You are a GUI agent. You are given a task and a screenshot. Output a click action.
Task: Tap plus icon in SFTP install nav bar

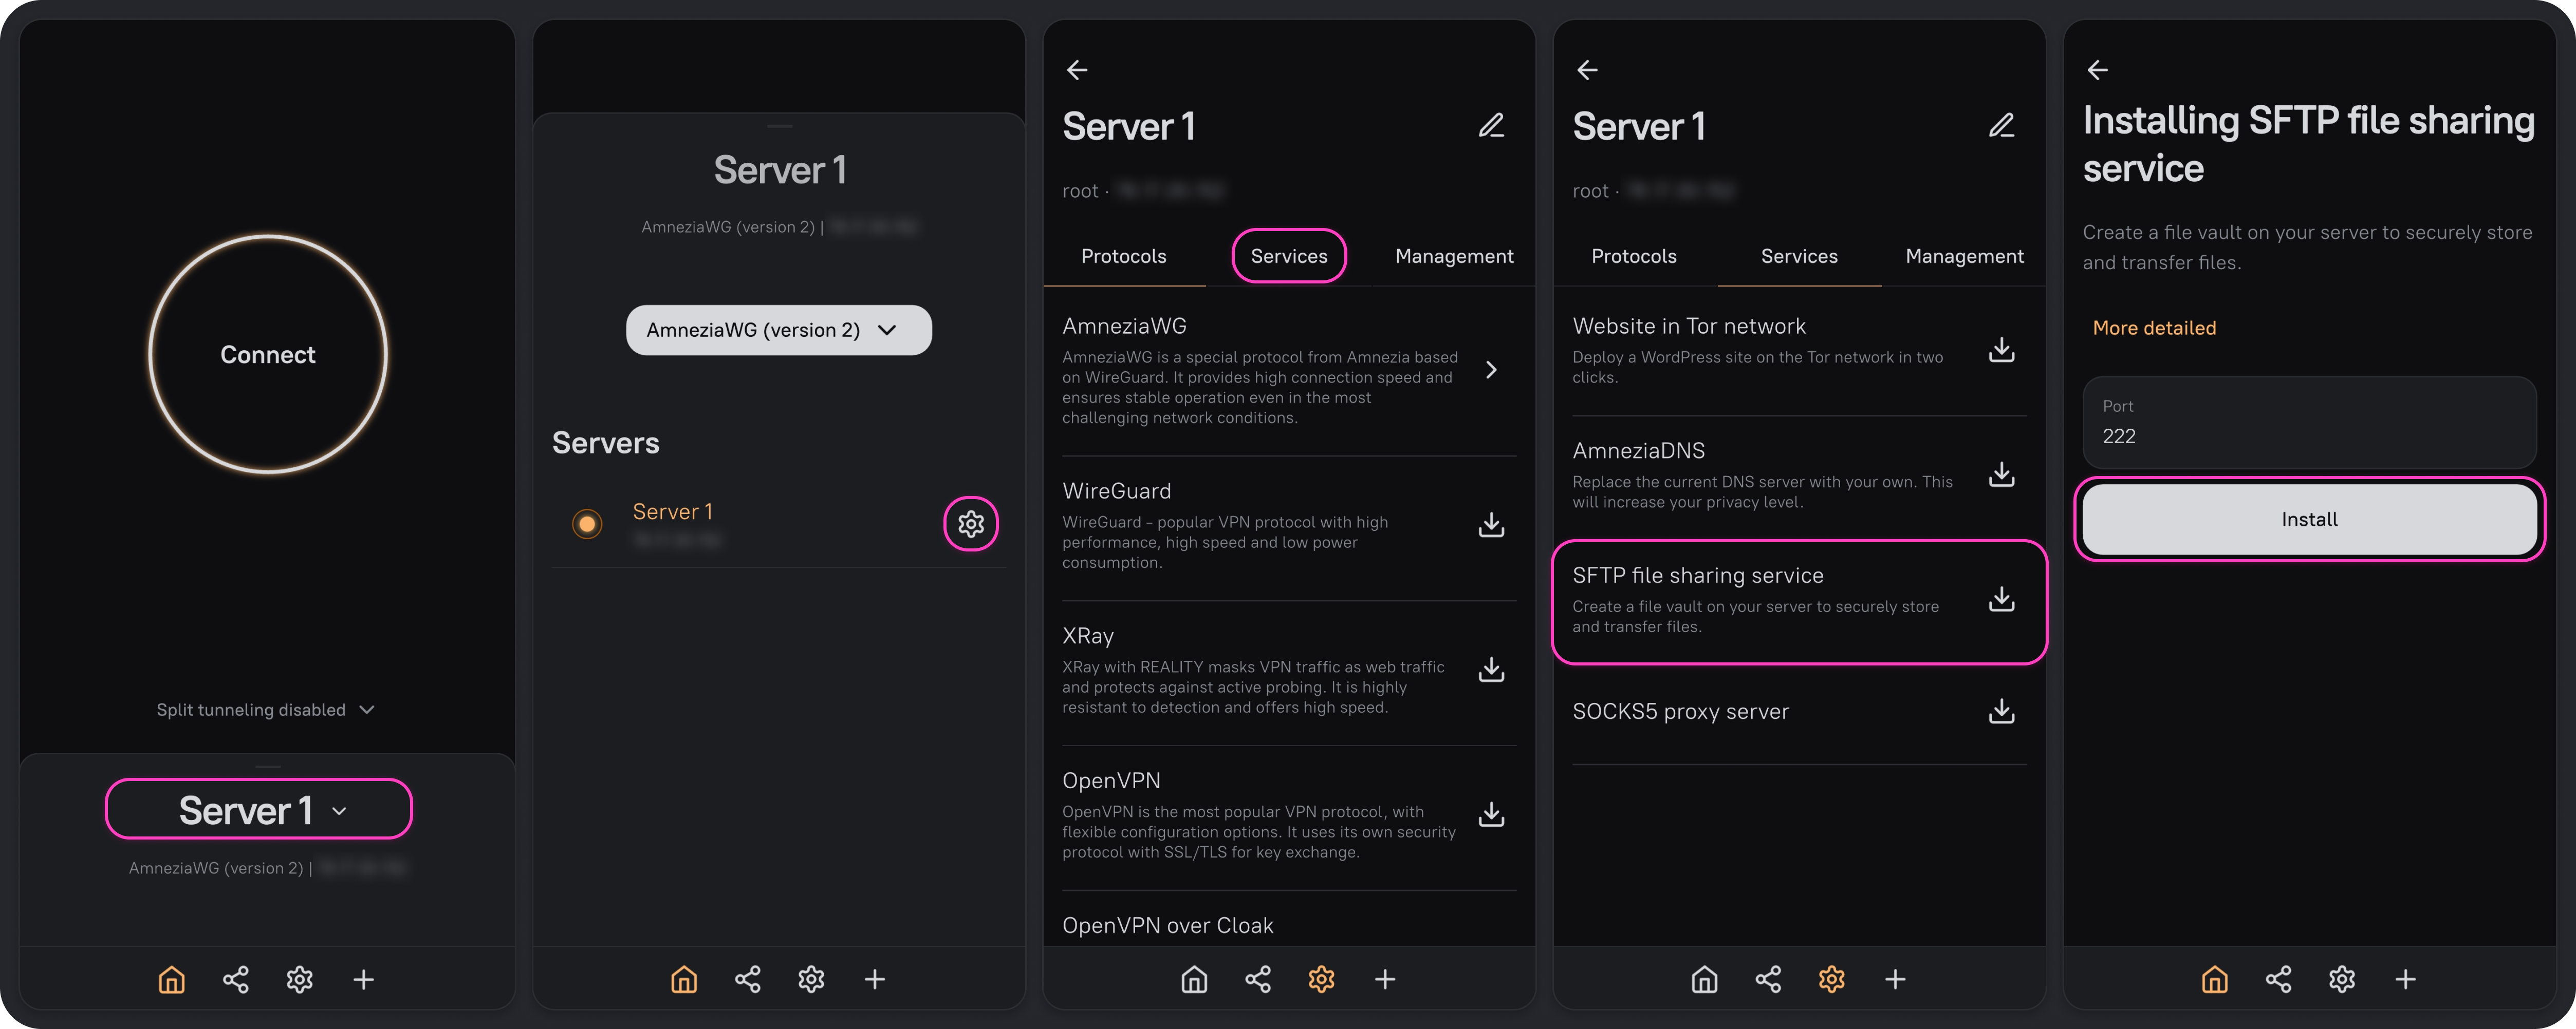click(x=2406, y=979)
